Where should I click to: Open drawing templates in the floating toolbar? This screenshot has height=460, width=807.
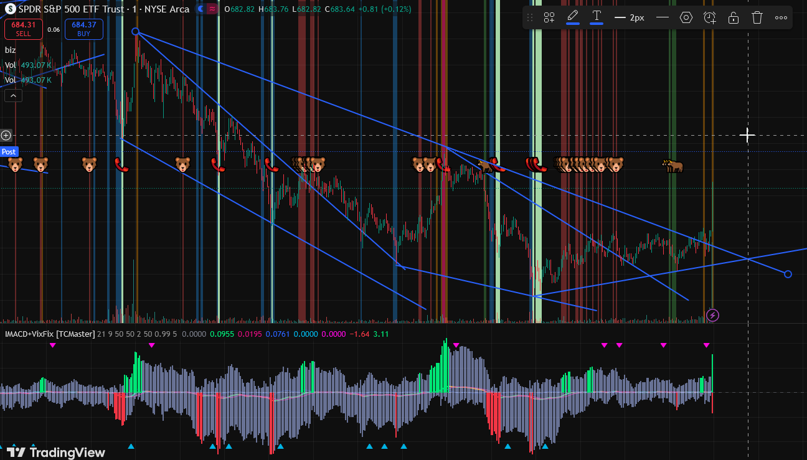tap(549, 17)
